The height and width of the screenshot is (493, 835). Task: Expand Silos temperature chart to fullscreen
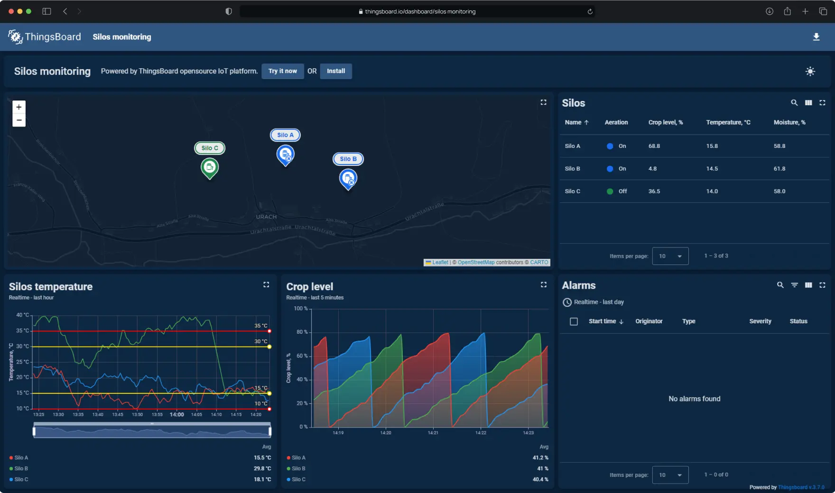click(266, 284)
